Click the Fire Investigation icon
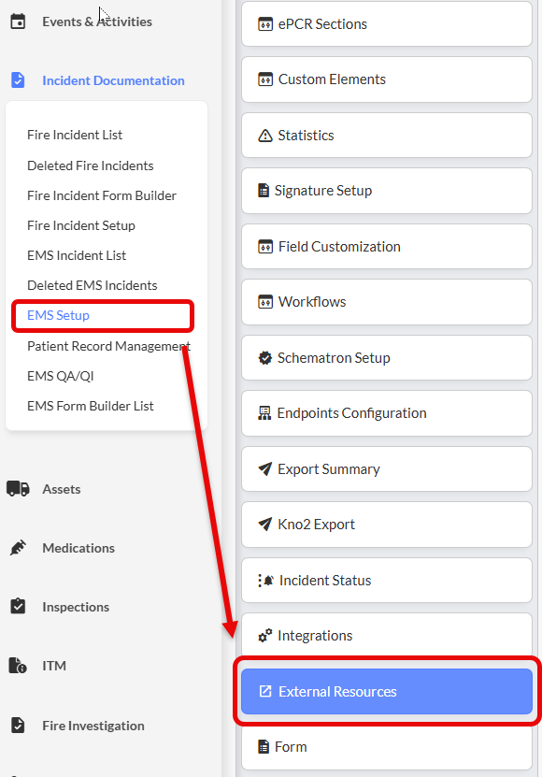This screenshot has width=542, height=777. [x=18, y=725]
